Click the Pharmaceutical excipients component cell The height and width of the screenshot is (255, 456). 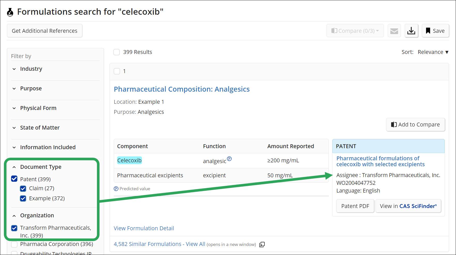(150, 176)
